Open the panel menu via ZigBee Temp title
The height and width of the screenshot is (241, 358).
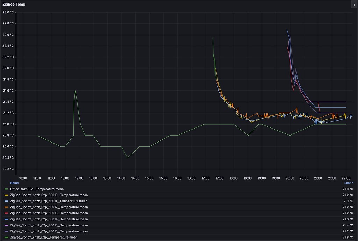14,4
